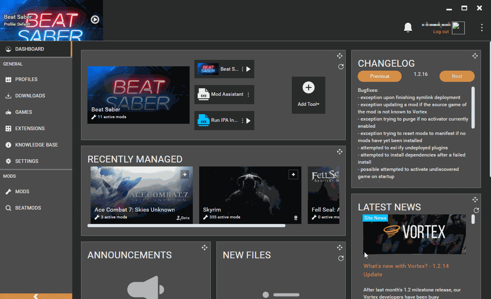Click the Settings gear icon
The width and height of the screenshot is (491, 299).
tap(8, 161)
